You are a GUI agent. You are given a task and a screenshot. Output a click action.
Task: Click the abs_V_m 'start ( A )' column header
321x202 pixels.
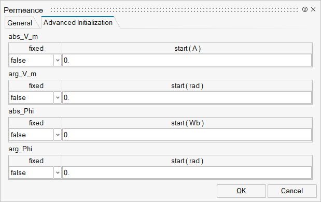point(187,49)
